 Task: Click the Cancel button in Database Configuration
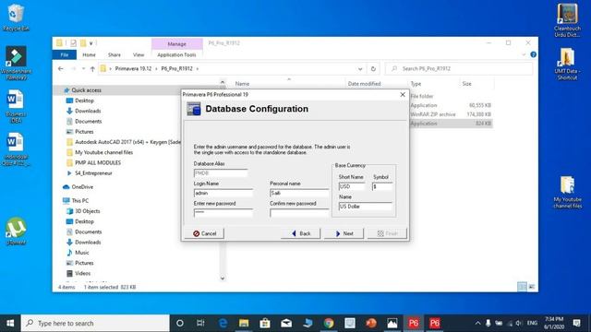point(204,233)
